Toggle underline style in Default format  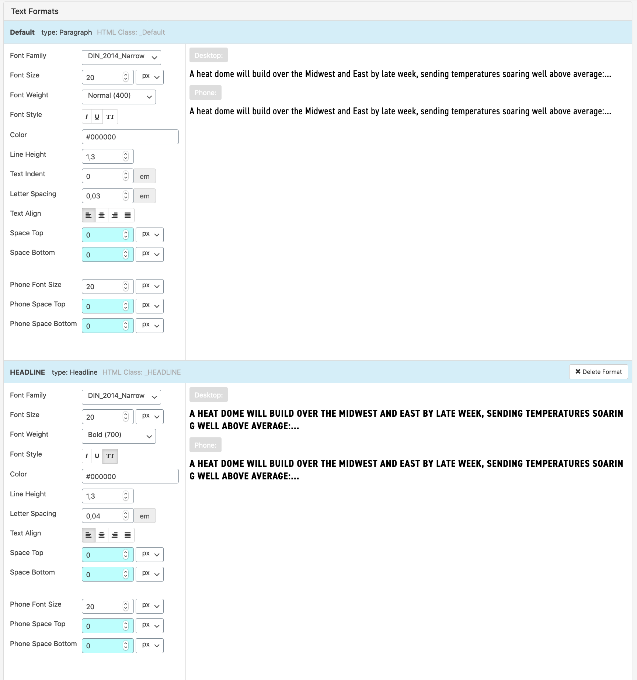point(97,117)
